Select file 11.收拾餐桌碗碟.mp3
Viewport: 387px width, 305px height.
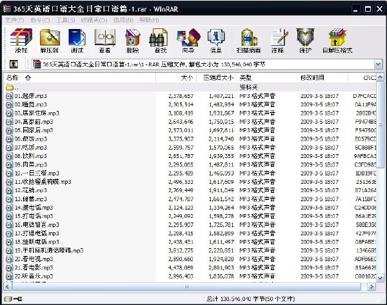[43, 182]
